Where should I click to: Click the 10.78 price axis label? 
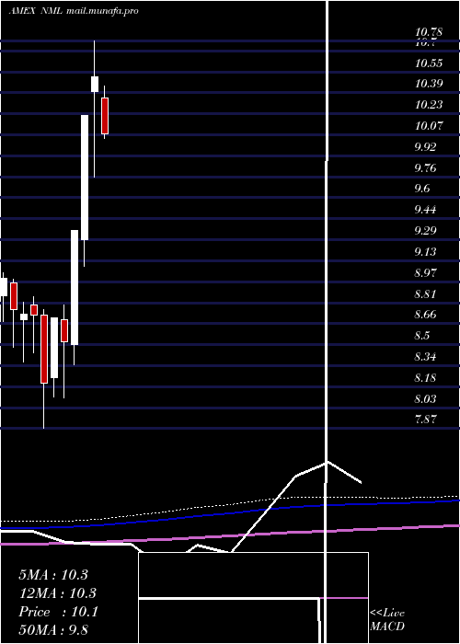click(x=429, y=31)
